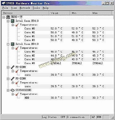Click the thermometer icon under the hard drive
Viewport: 115px width, 120px height.
(x=17, y=94)
